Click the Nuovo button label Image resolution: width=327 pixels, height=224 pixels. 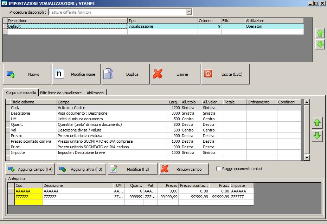pos(33,74)
